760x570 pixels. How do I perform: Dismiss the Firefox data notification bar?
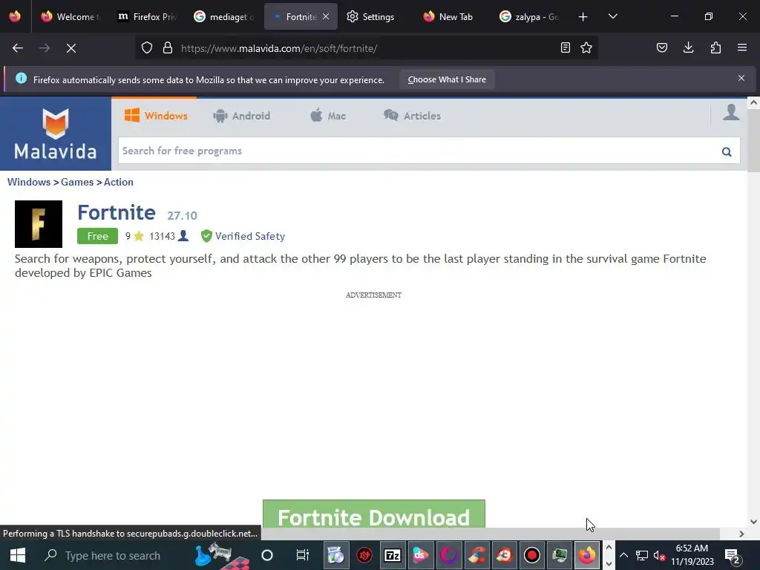741,78
